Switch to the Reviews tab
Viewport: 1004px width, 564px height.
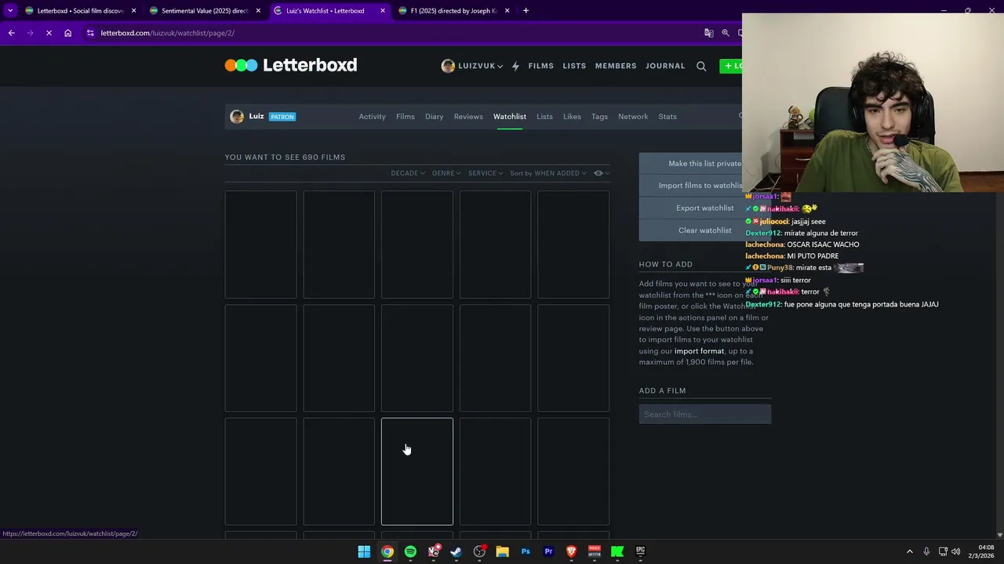tap(468, 117)
